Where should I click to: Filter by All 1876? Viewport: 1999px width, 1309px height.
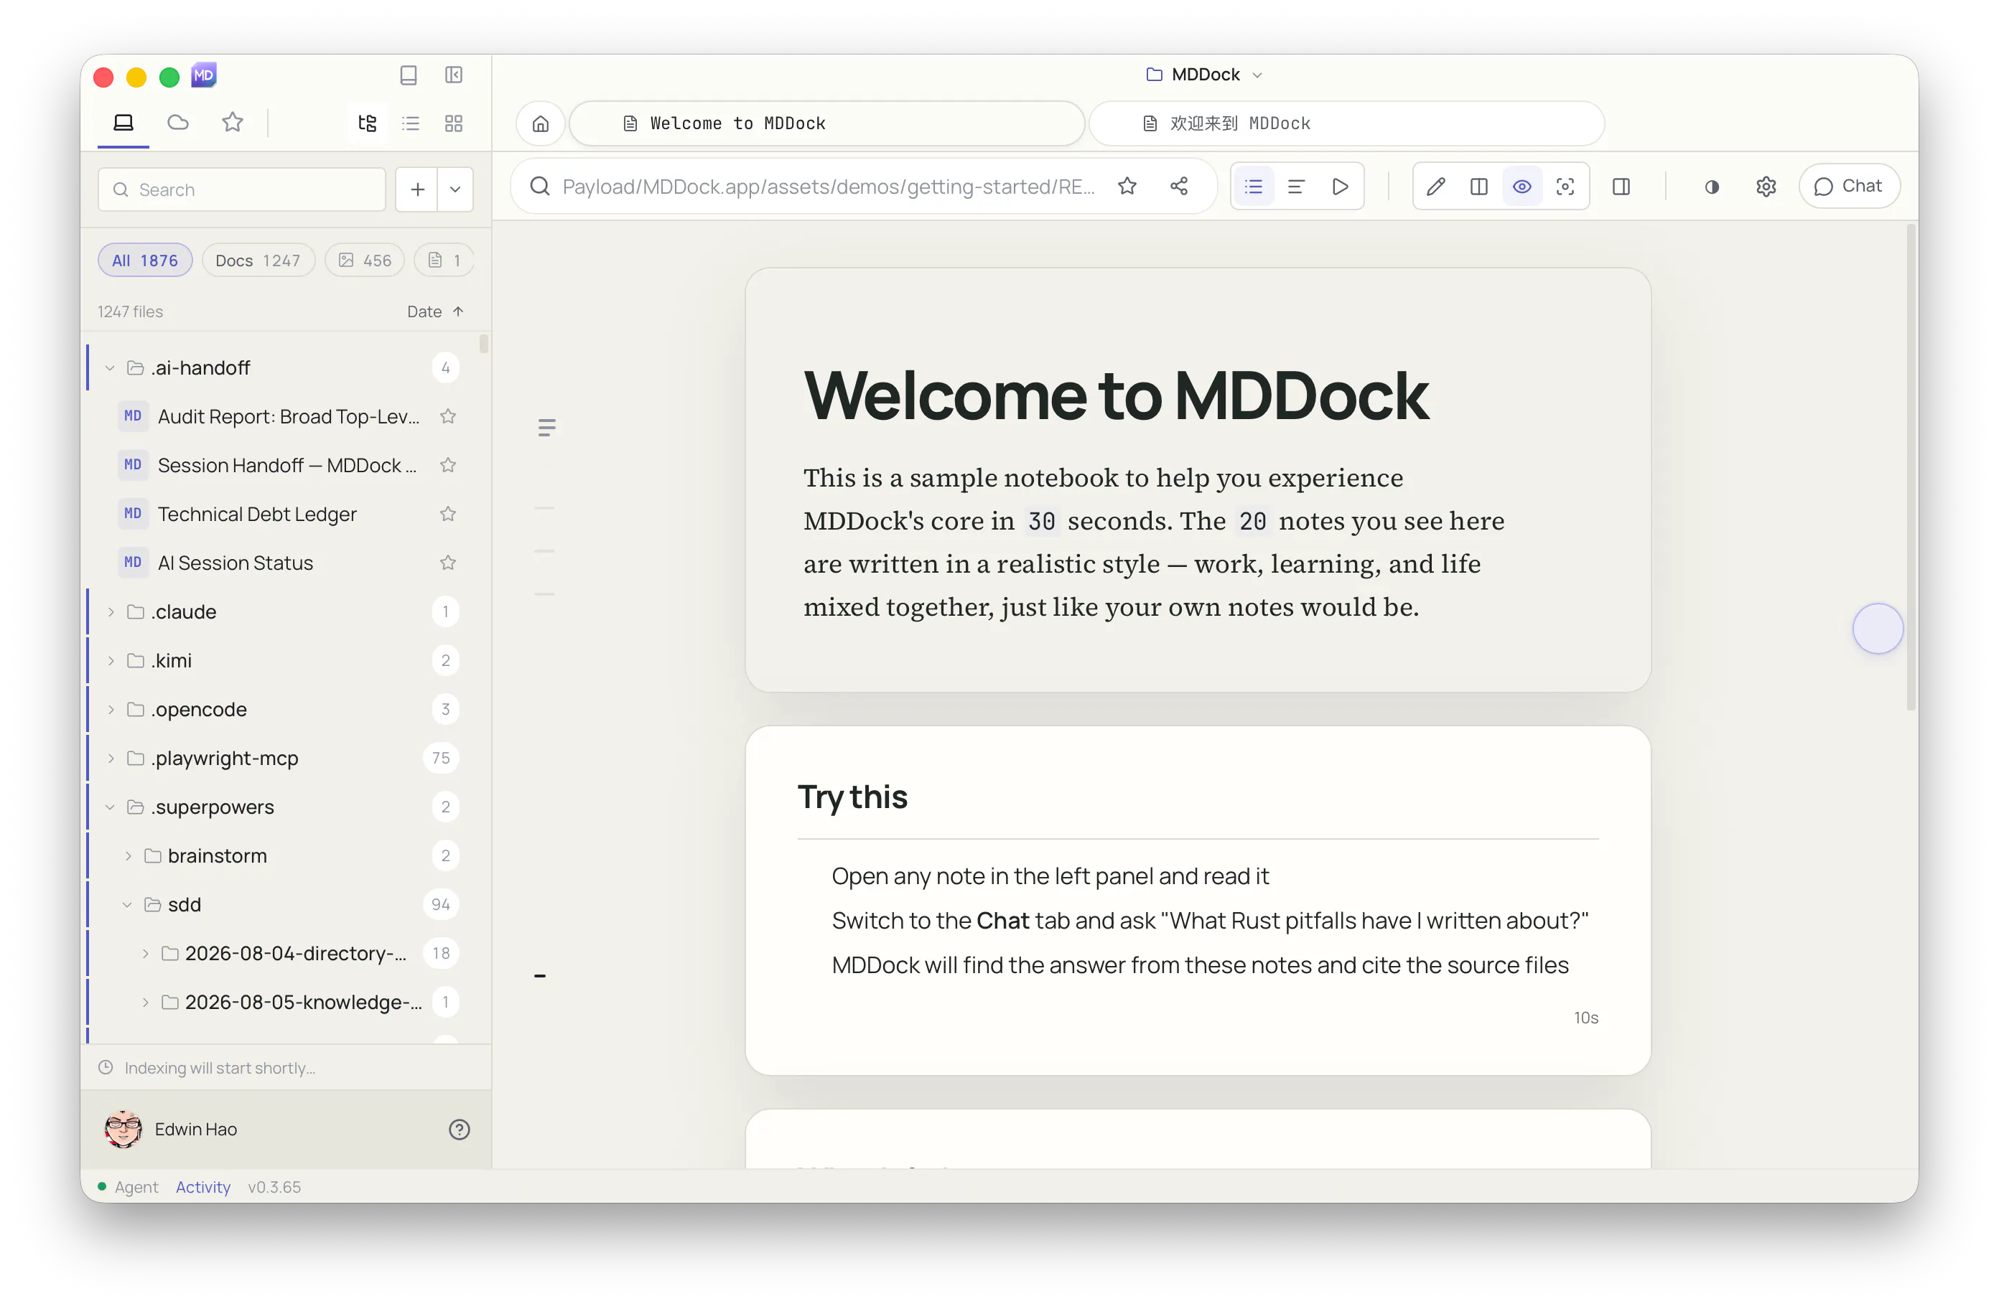pos(145,261)
